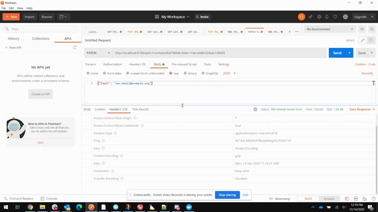The height and width of the screenshot is (212, 378).
Task: Open the tab options ellipsis menu
Action: pos(297,32)
